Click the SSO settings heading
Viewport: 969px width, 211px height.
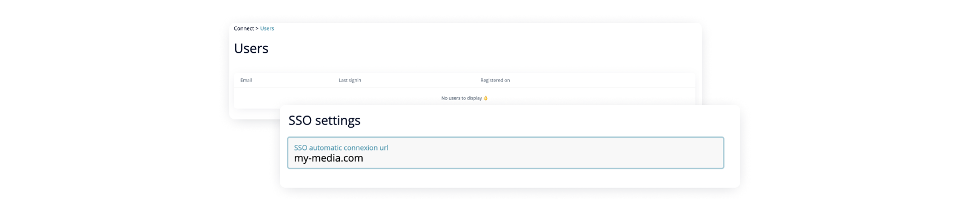(324, 120)
